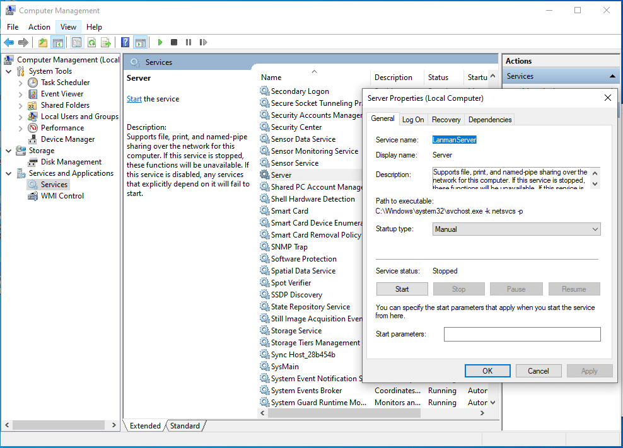
Task: Click gear icon of Secondary Logon service
Action: [265, 91]
